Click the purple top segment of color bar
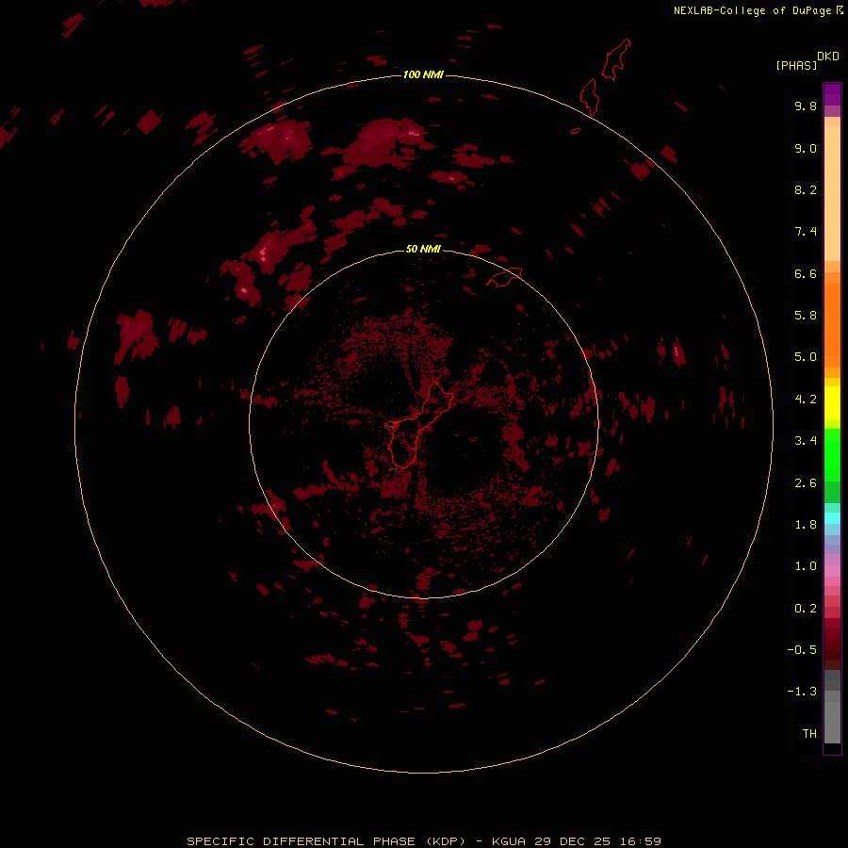This screenshot has width=848, height=848. click(x=832, y=94)
